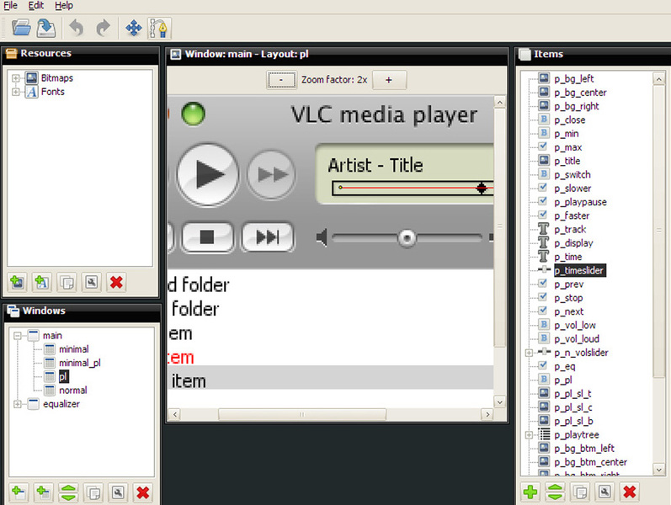Select p_timeslider in Items list
This screenshot has width=671, height=505.
pos(579,270)
